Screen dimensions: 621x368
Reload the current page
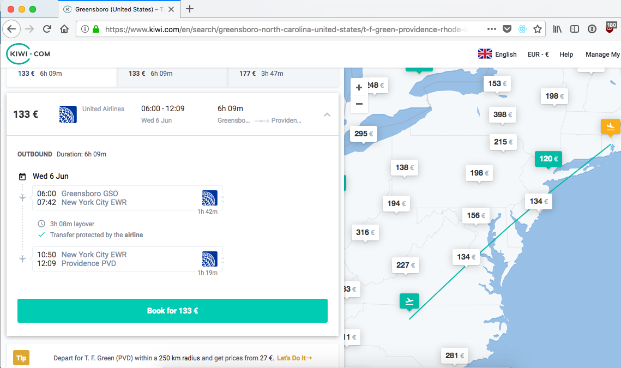[47, 29]
